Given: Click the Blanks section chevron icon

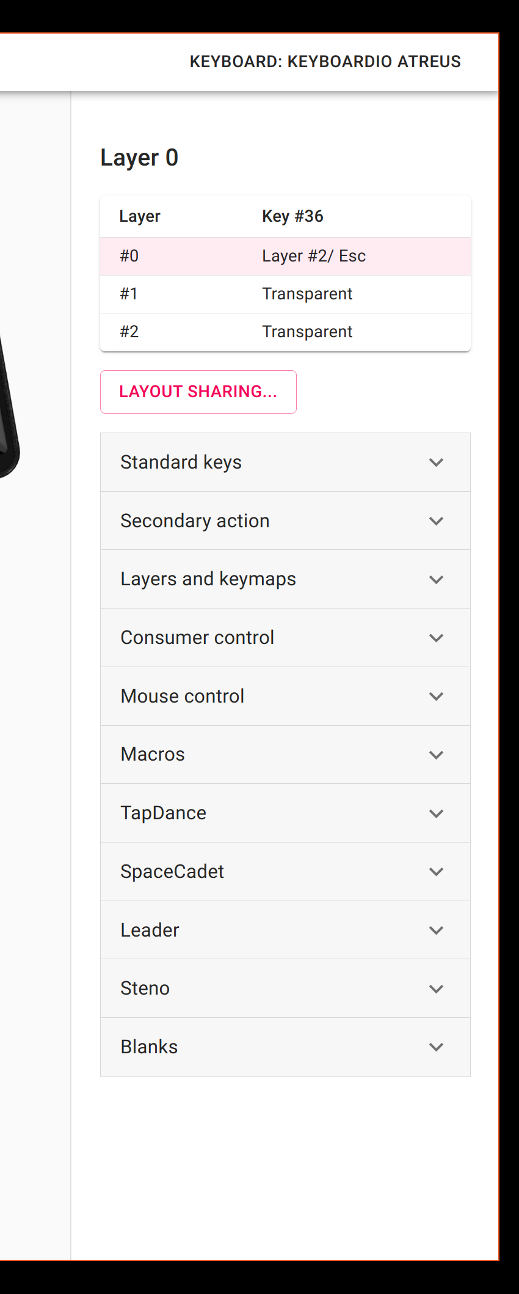Looking at the screenshot, I should tap(436, 1047).
